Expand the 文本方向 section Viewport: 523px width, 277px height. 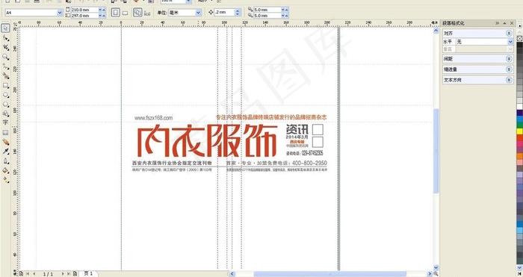(509, 80)
